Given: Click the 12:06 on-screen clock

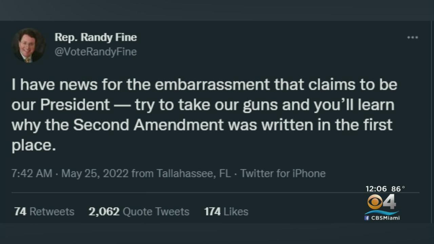Looking at the screenshot, I should pyautogui.click(x=377, y=189).
